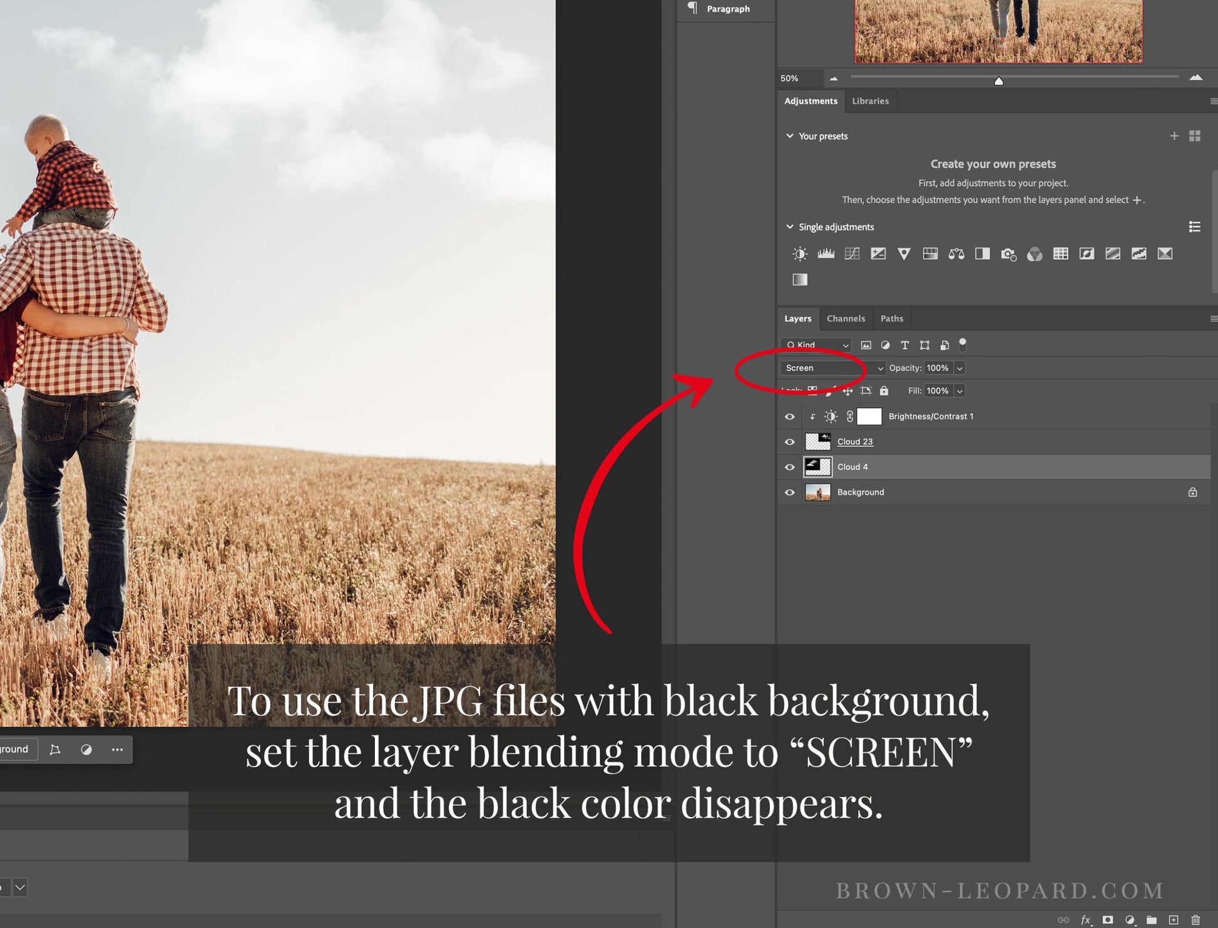1218x928 pixels.
Task: Add a Color Balance adjustment
Action: coord(956,254)
